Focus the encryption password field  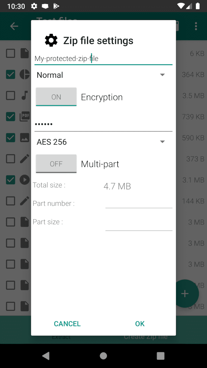point(103,124)
